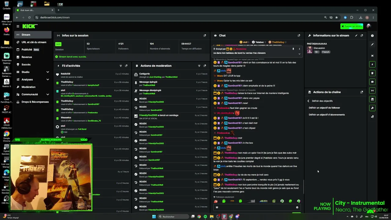391x220 pixels.
Task: Open the Chrome downloads icon
Action: 361,17
